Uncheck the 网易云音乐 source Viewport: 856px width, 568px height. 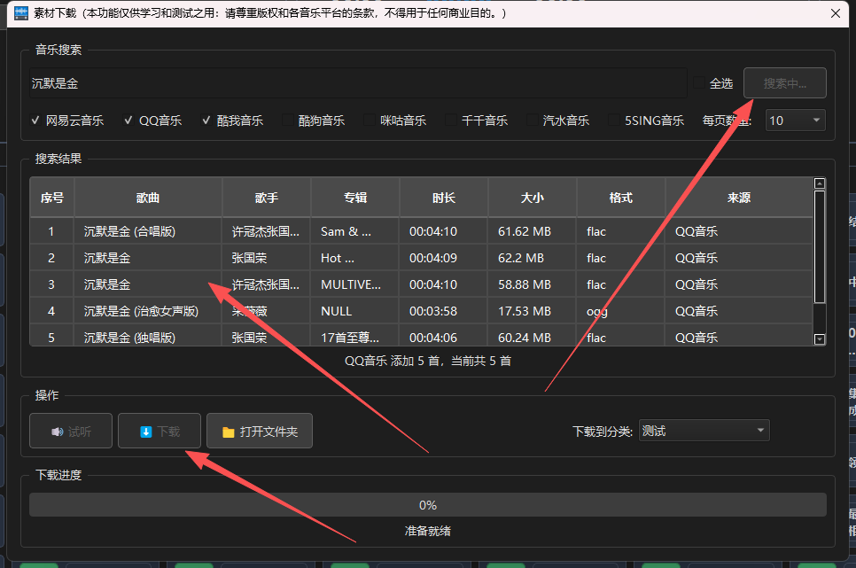click(35, 121)
